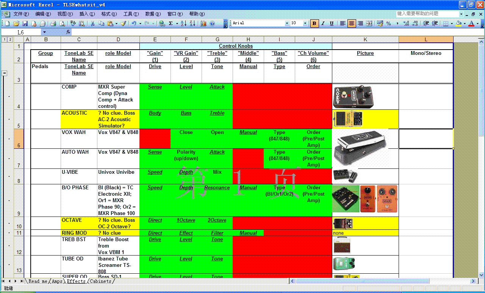Viewport: 485px width, 293px height.
Task: Expand the Paste options arrow
Action: [116, 23]
